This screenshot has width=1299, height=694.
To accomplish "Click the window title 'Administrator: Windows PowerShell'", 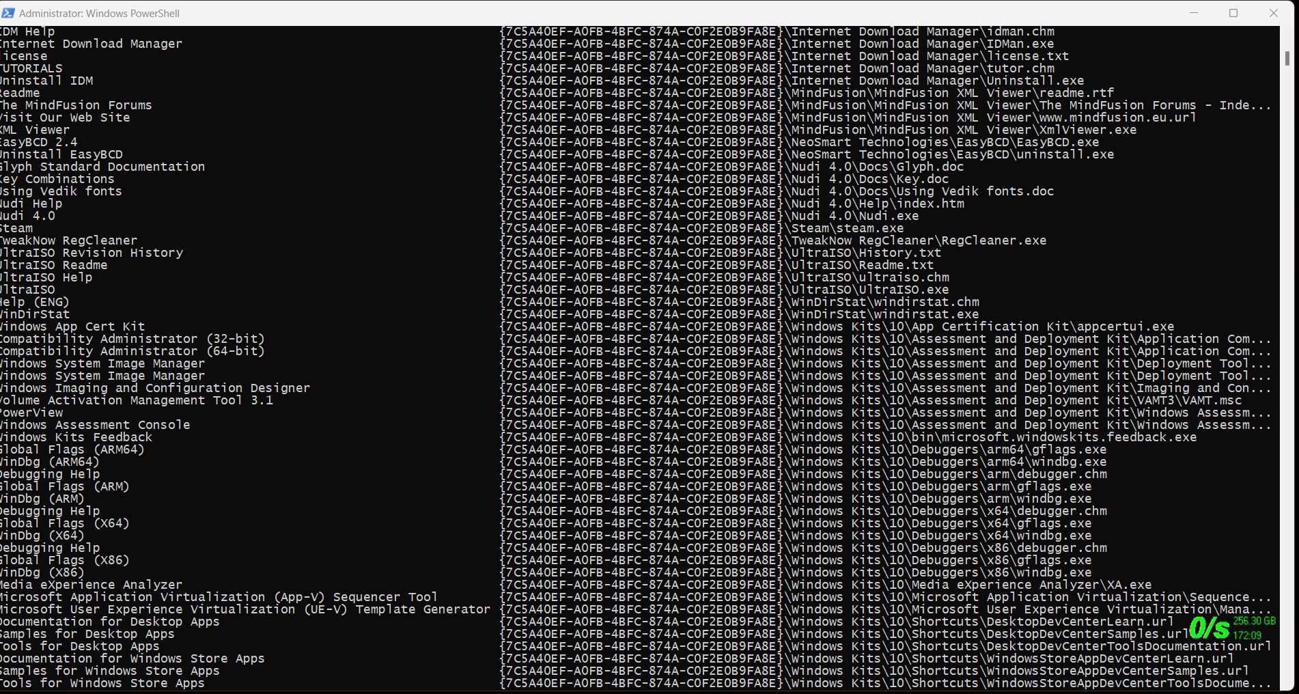I will point(100,13).
